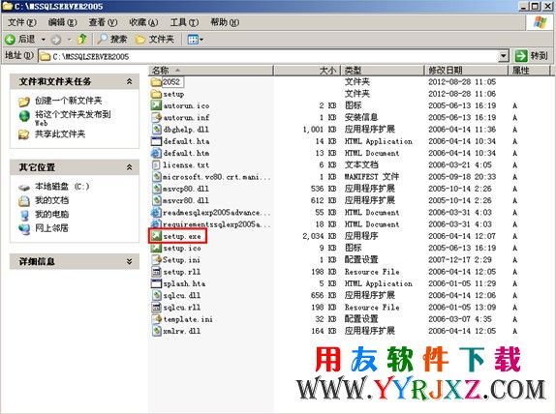Image resolution: width=556 pixels, height=414 pixels.
Task: Open the 编辑(E) menu
Action: coord(62,22)
